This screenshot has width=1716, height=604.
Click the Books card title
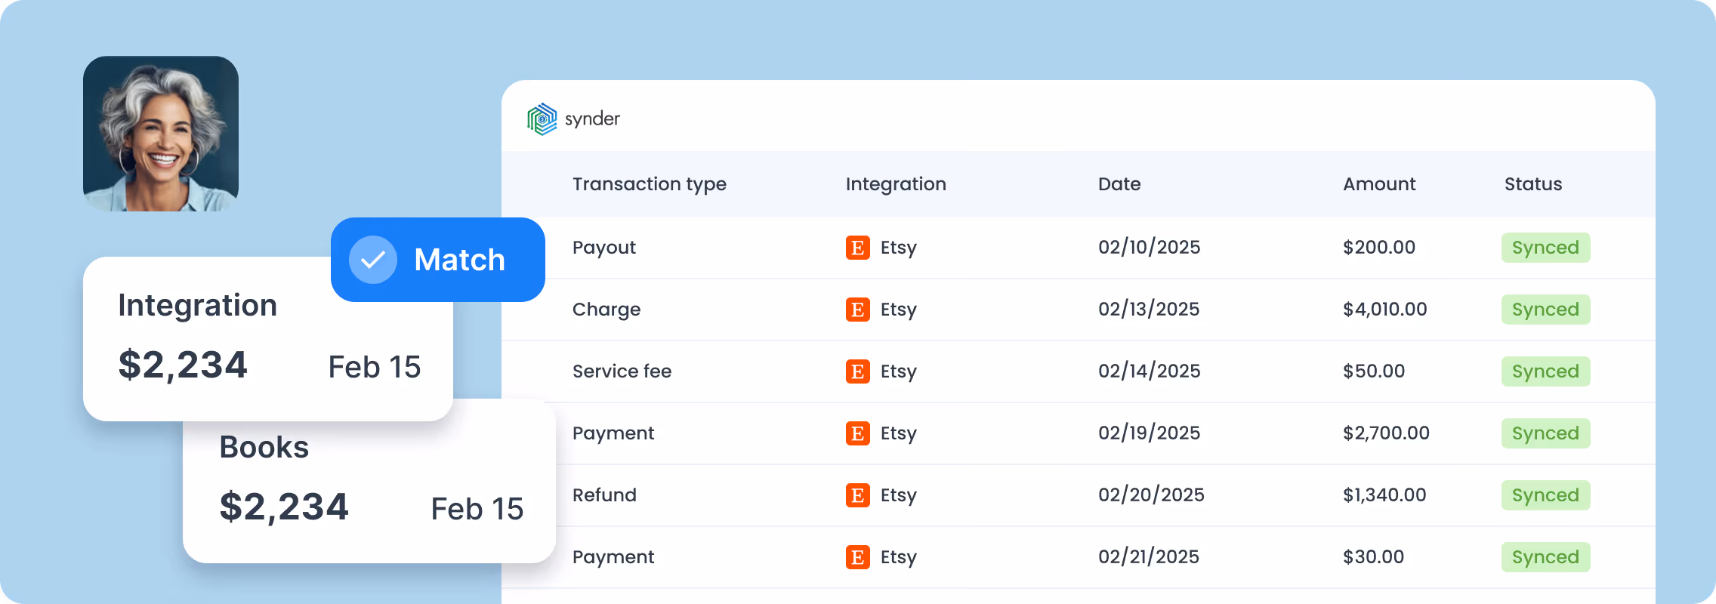pos(264,447)
